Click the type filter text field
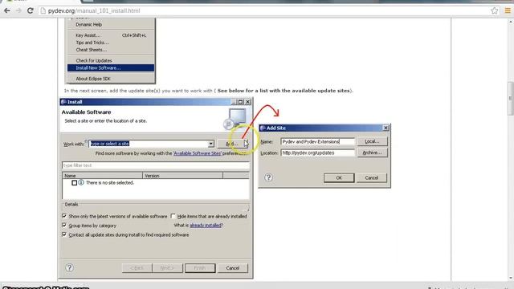Image resolution: width=514 pixels, height=289 pixels. pyautogui.click(x=156, y=165)
